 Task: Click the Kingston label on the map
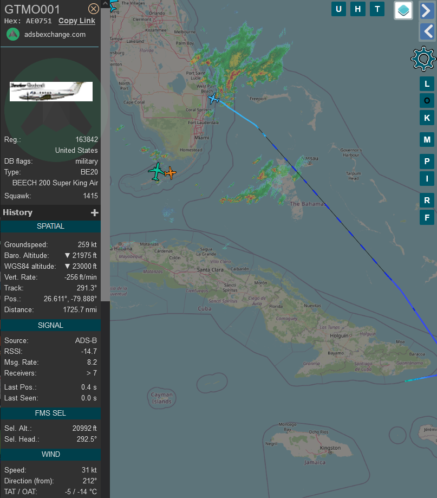click(x=330, y=448)
